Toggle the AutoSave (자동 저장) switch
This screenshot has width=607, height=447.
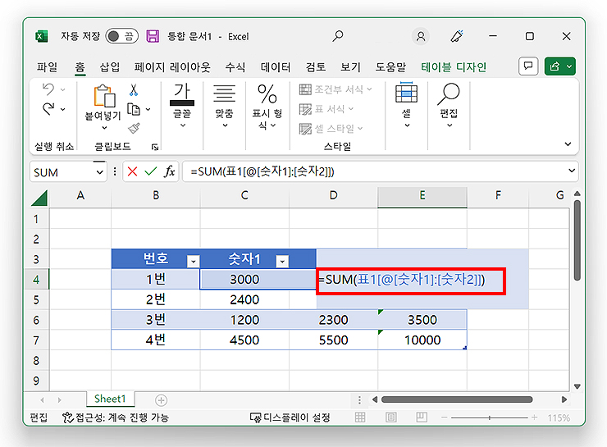(x=121, y=36)
